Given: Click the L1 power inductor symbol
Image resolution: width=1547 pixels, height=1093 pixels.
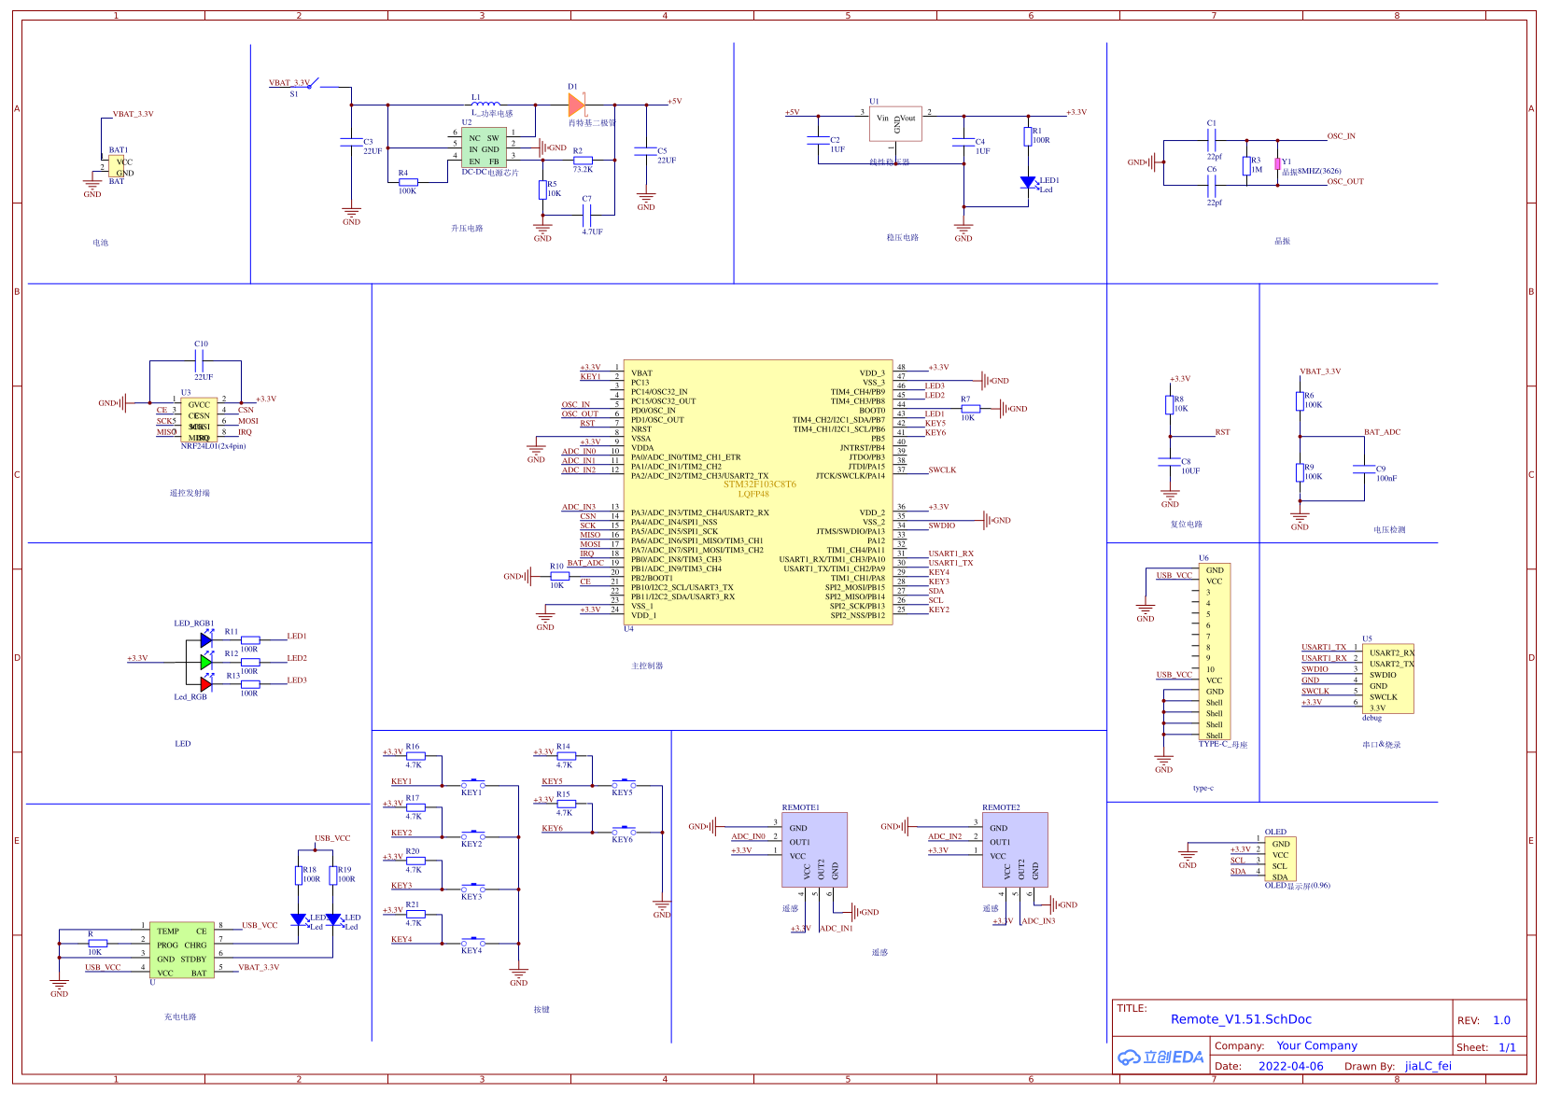Looking at the screenshot, I should 486,103.
